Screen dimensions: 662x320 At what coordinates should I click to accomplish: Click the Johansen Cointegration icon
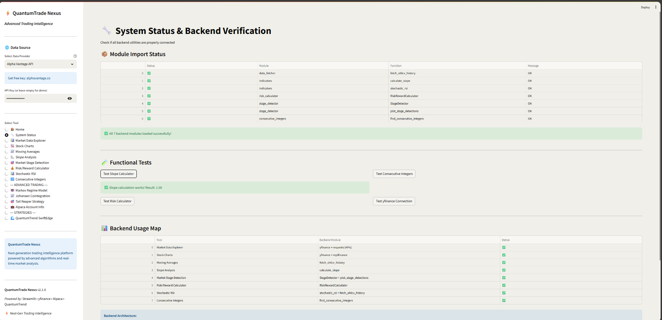click(x=12, y=196)
